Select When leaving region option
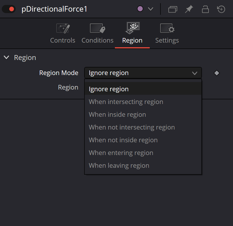This screenshot has height=226, width=233. pyautogui.click(x=143, y=166)
